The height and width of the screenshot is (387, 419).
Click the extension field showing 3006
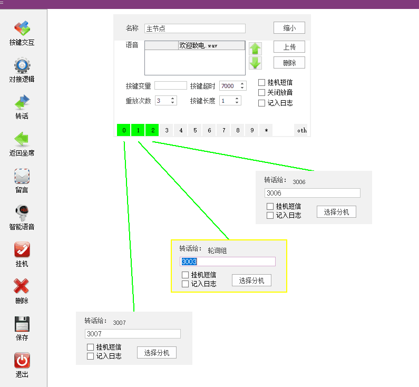[313, 193]
